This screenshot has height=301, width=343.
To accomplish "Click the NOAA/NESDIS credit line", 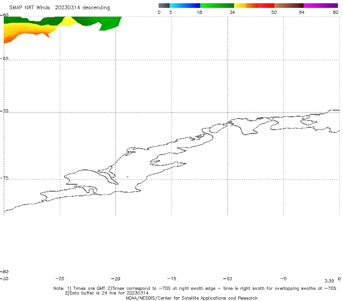I will (191, 298).
